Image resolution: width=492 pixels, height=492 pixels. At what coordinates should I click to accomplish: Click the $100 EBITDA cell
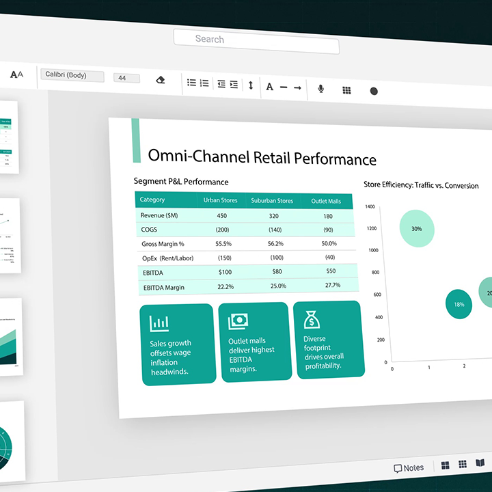click(x=225, y=272)
